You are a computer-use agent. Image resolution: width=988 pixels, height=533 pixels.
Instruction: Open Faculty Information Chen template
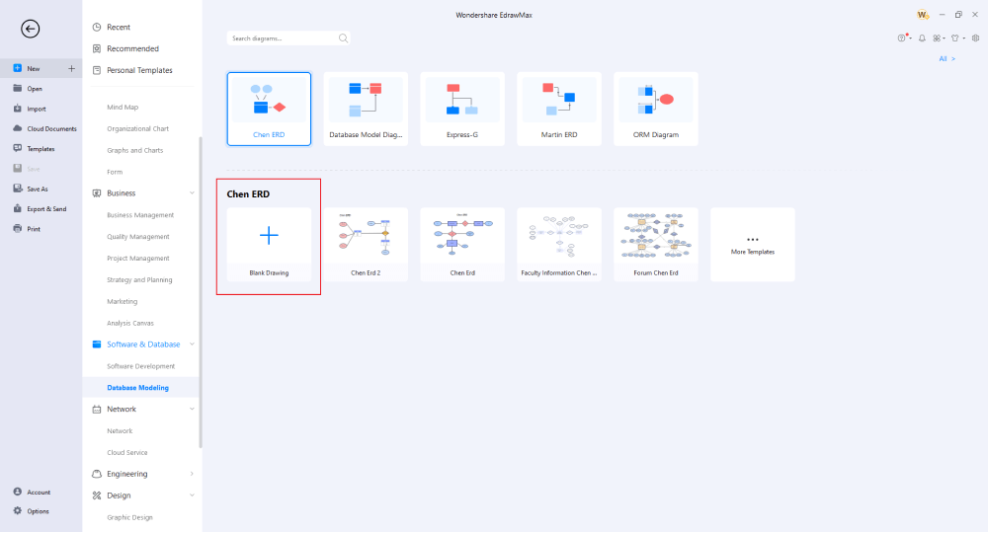559,244
